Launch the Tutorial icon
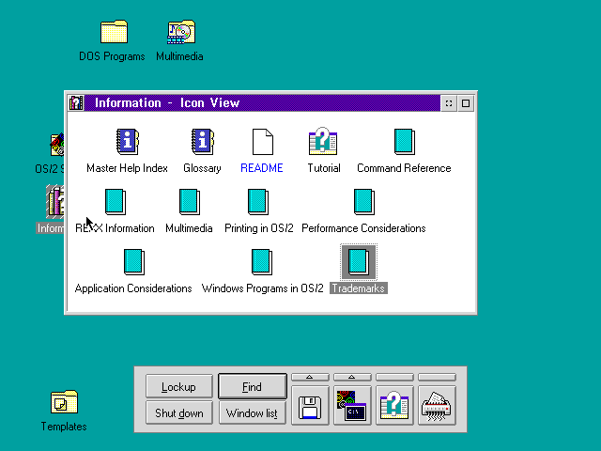 pos(323,142)
